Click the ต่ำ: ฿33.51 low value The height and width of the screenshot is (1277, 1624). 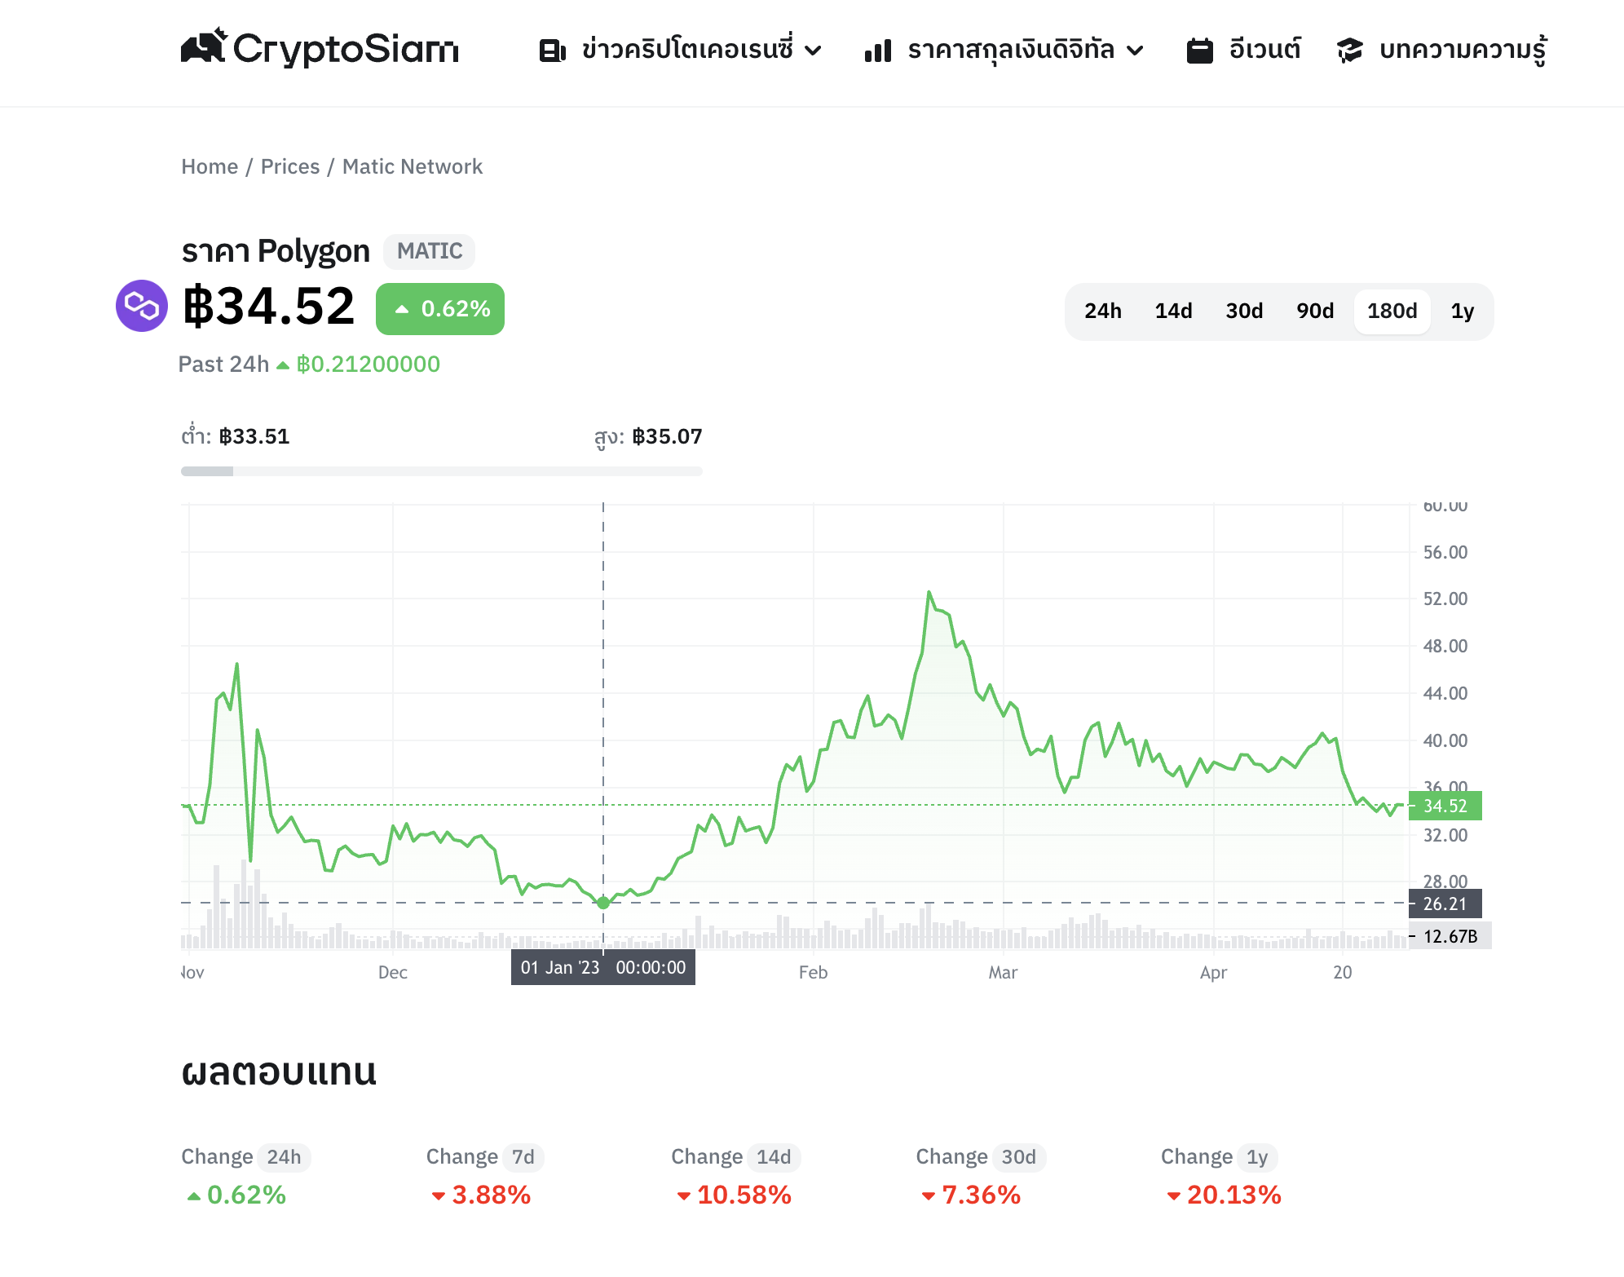[x=236, y=436]
